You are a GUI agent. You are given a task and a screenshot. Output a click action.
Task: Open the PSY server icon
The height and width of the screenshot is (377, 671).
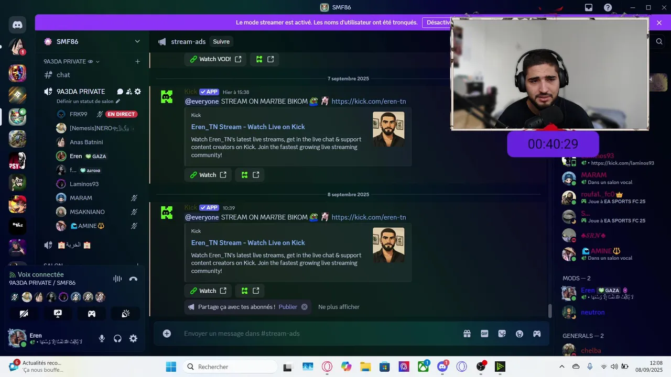pyautogui.click(x=17, y=161)
